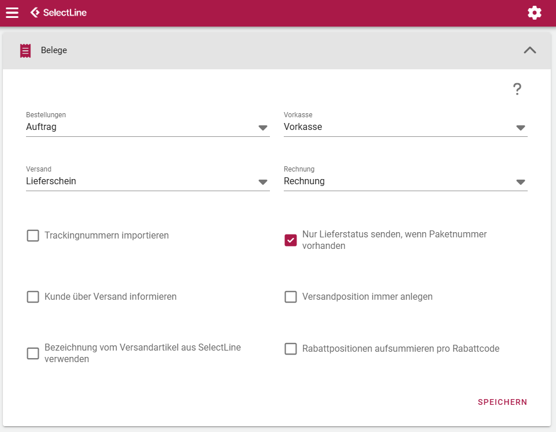
Task: Enable Rabattpositionen aufsummieren pro Rabattcode
Action: point(291,349)
